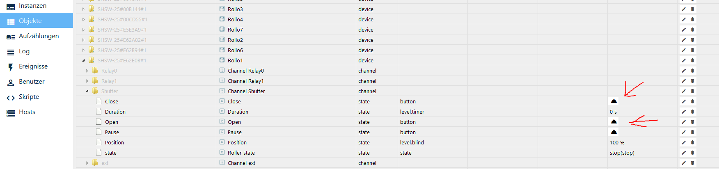Collapse the Shutter channel folder

[87, 91]
